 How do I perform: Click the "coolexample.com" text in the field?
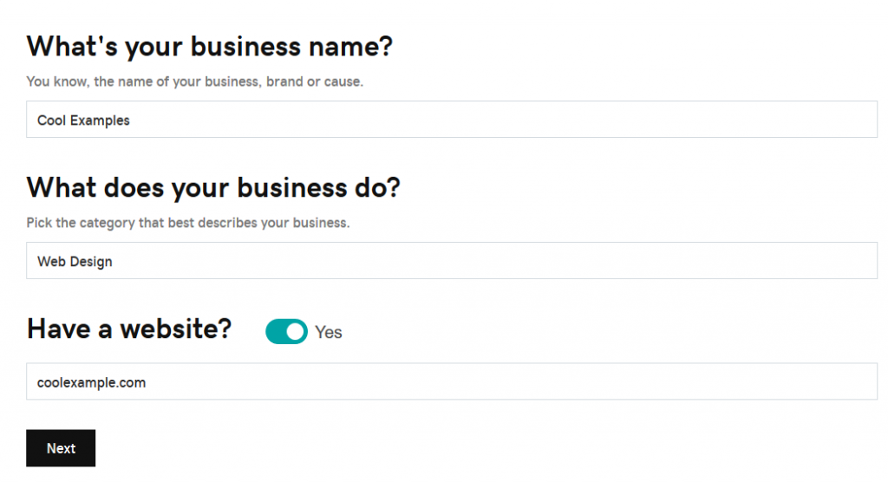91,382
